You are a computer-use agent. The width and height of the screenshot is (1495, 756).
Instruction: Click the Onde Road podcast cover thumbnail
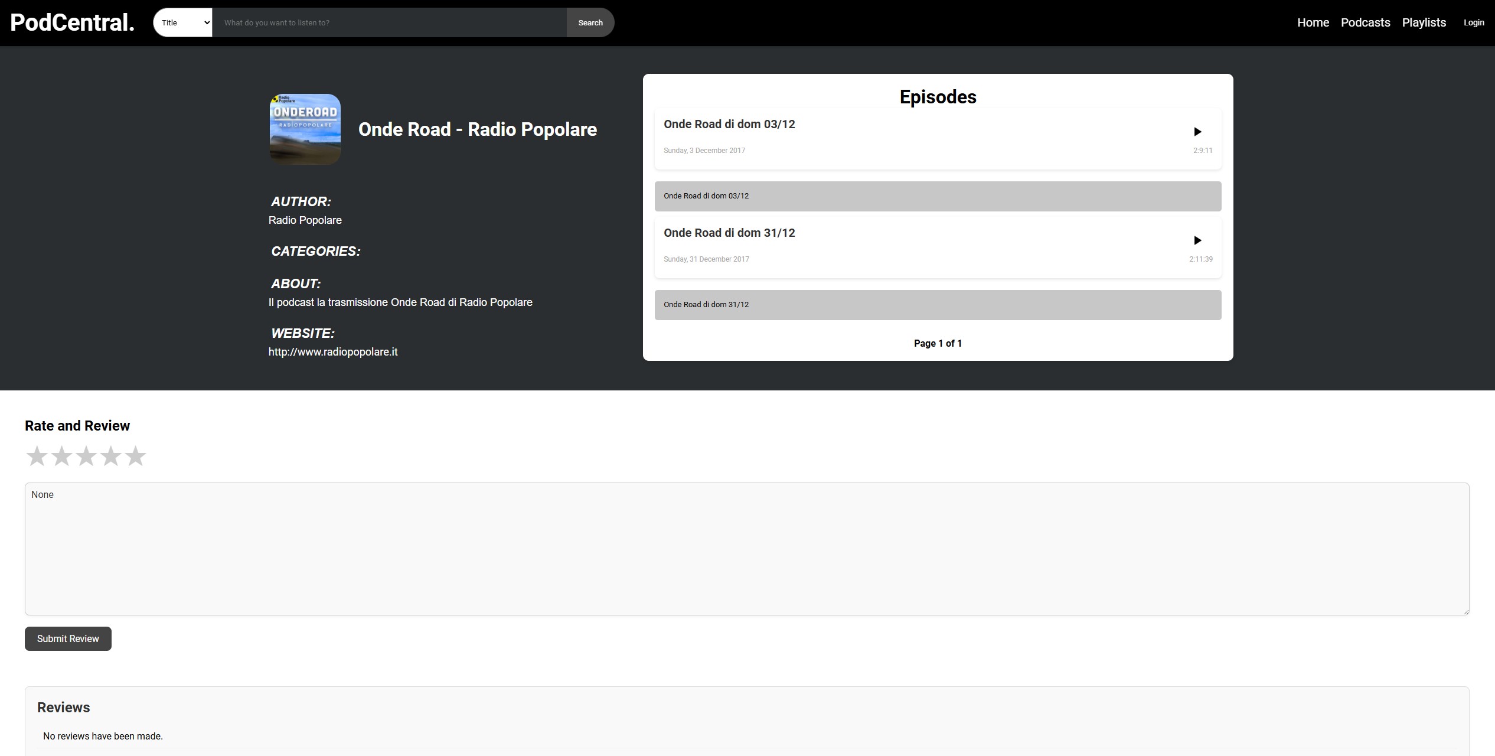305,129
